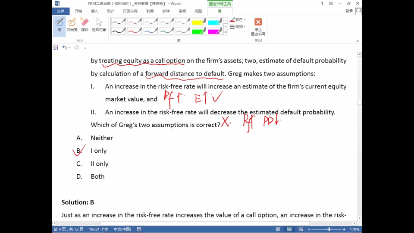Open the 颜色 pen color dropdown

click(x=238, y=19)
